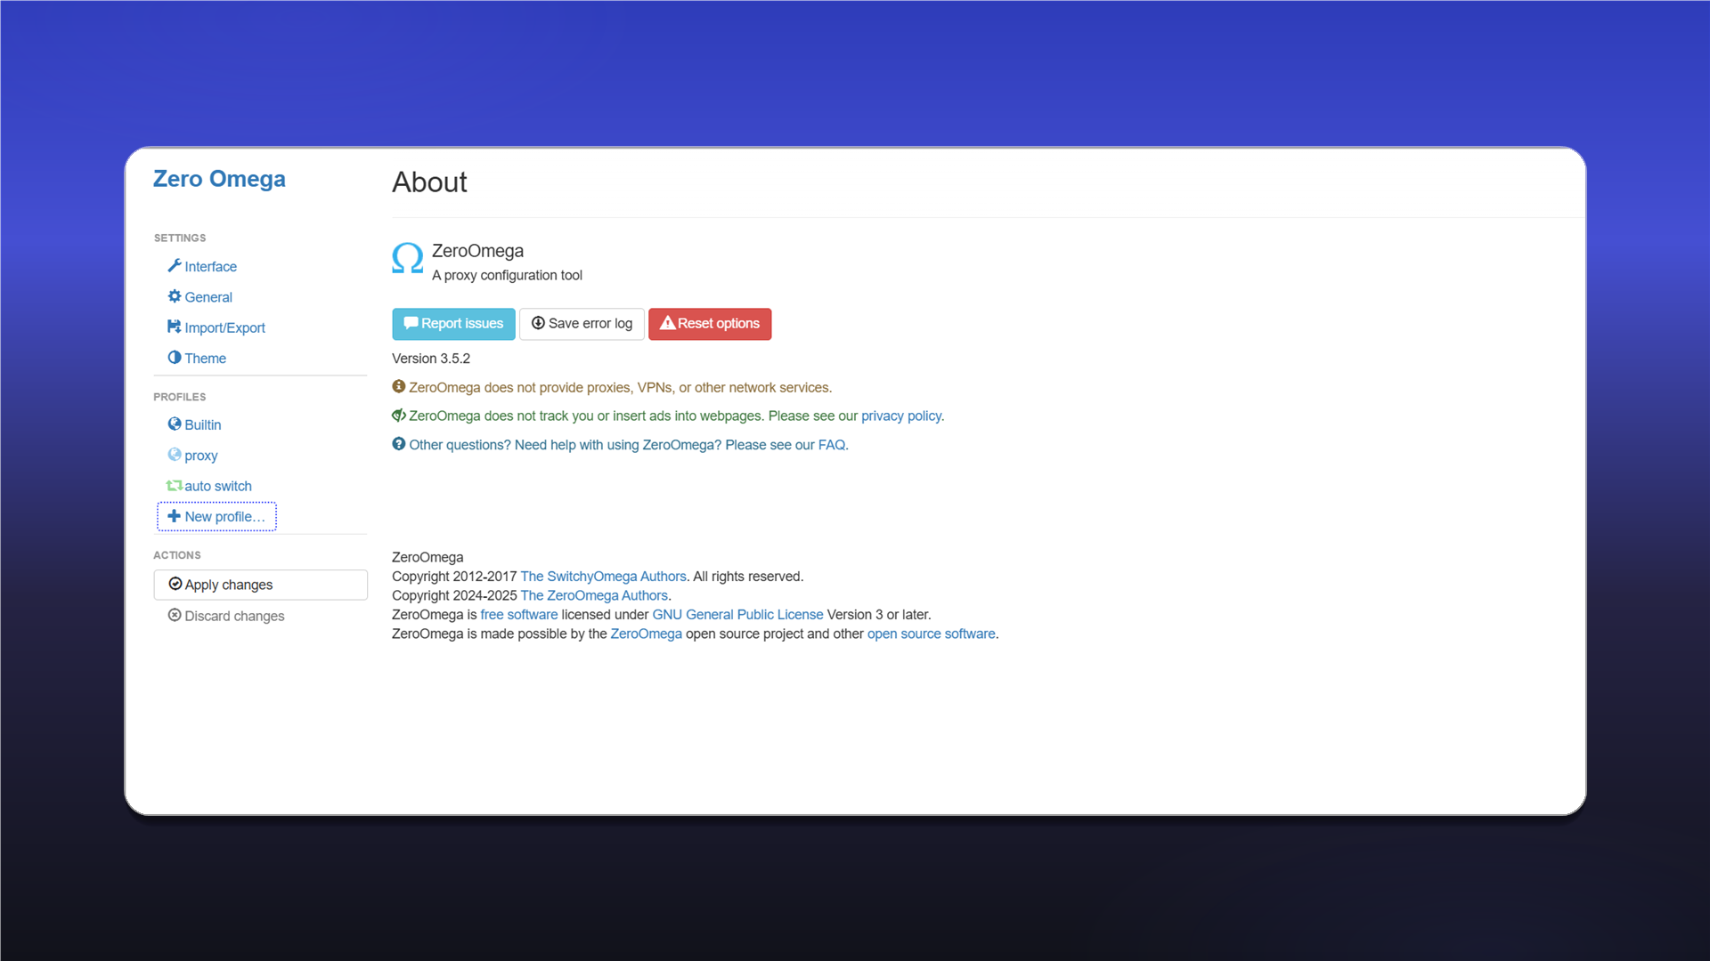The height and width of the screenshot is (961, 1710).
Task: Click the globe icon beside Builtin
Action: [x=175, y=424]
